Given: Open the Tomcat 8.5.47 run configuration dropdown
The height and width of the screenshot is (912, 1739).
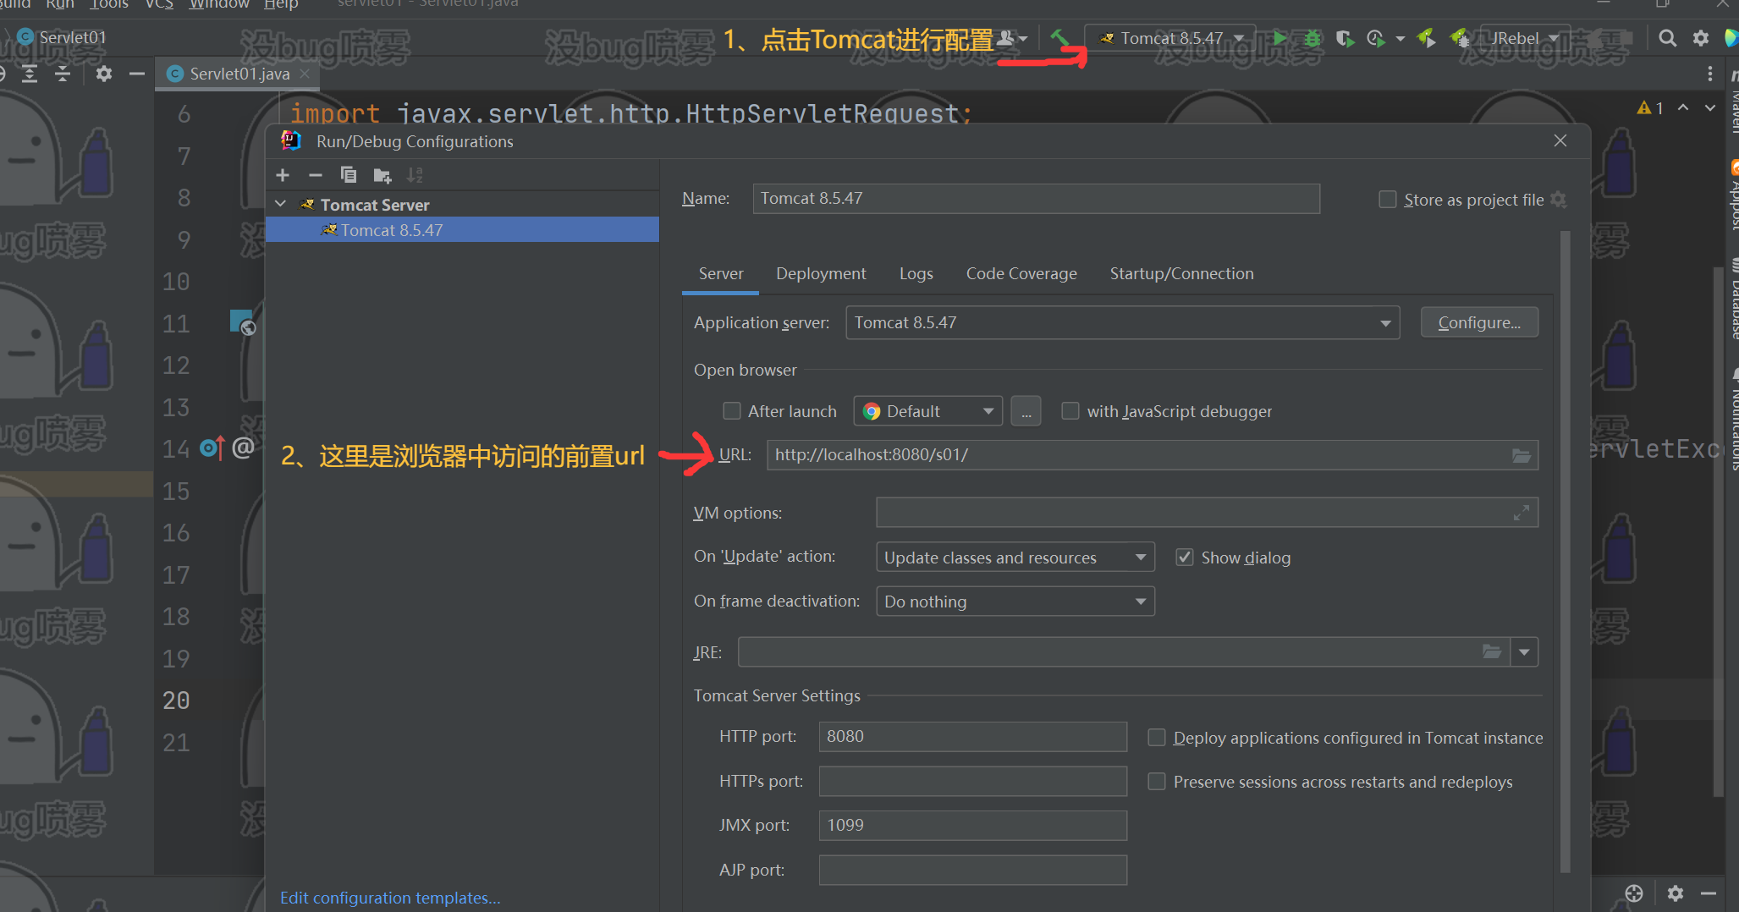Looking at the screenshot, I should click(x=1170, y=38).
